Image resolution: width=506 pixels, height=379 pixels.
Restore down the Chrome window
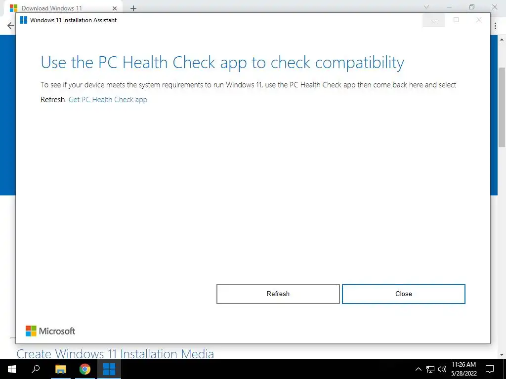pos(472,7)
